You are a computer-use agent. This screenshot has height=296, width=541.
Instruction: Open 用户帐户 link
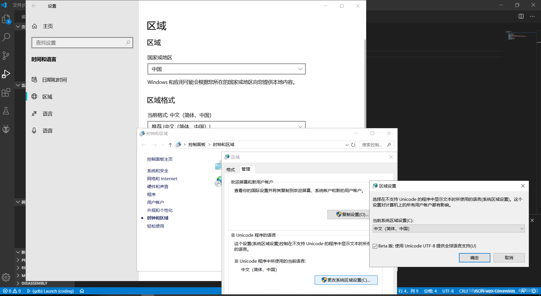click(155, 203)
